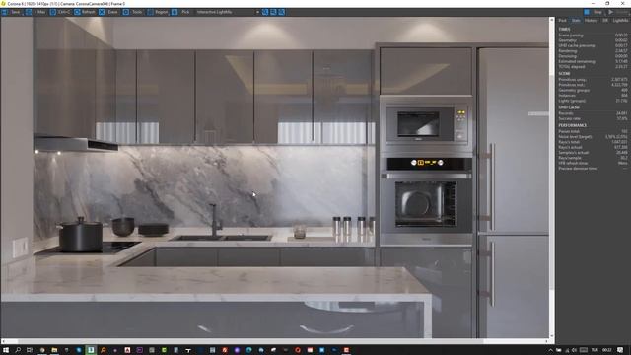Show hidden system tray icons
631x355 pixels.
tap(551, 351)
